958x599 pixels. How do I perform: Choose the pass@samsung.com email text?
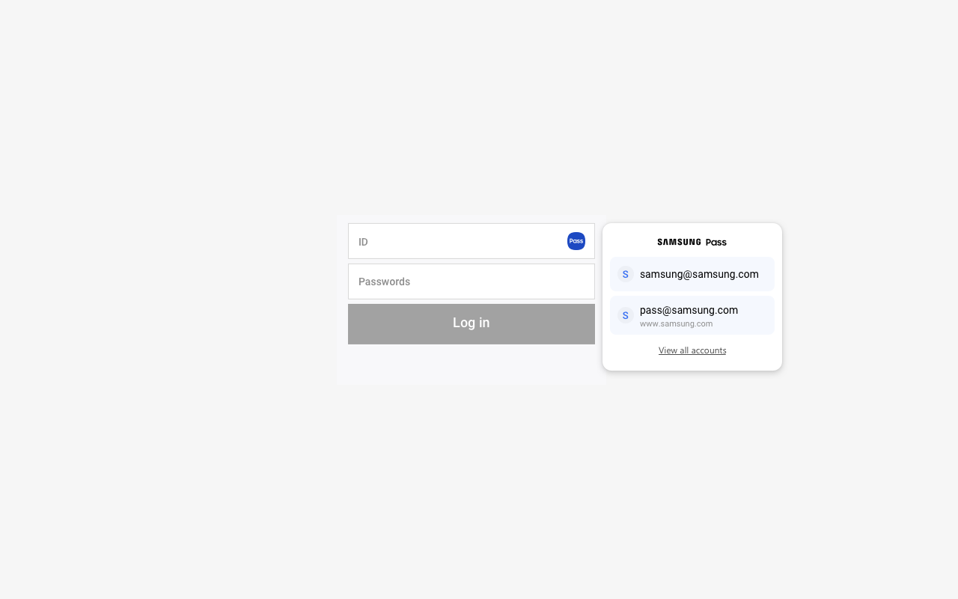click(x=689, y=310)
